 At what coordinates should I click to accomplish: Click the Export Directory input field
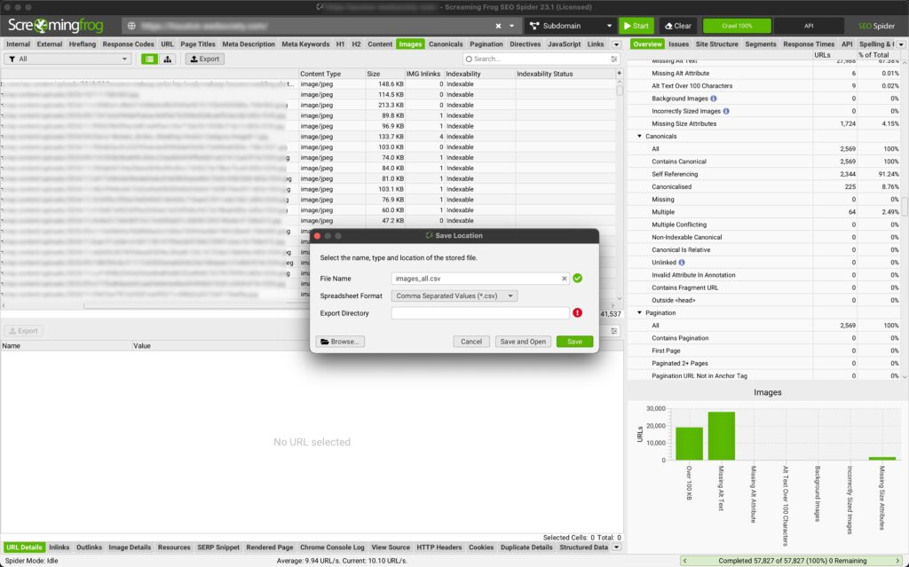coord(479,313)
